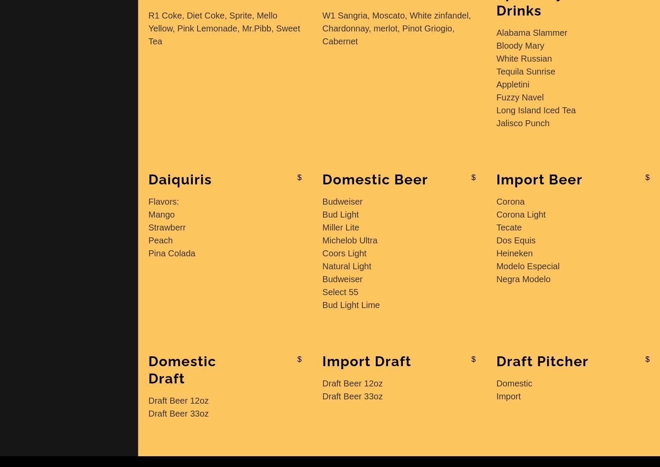Select Tecate in Import Beer

(x=509, y=227)
